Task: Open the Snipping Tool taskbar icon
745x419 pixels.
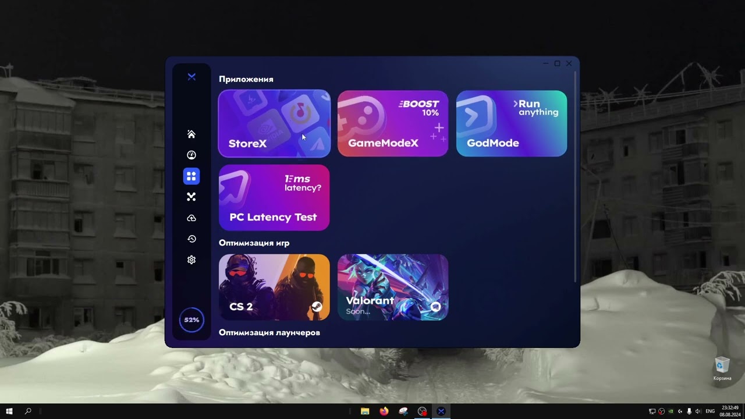Action: [403, 411]
